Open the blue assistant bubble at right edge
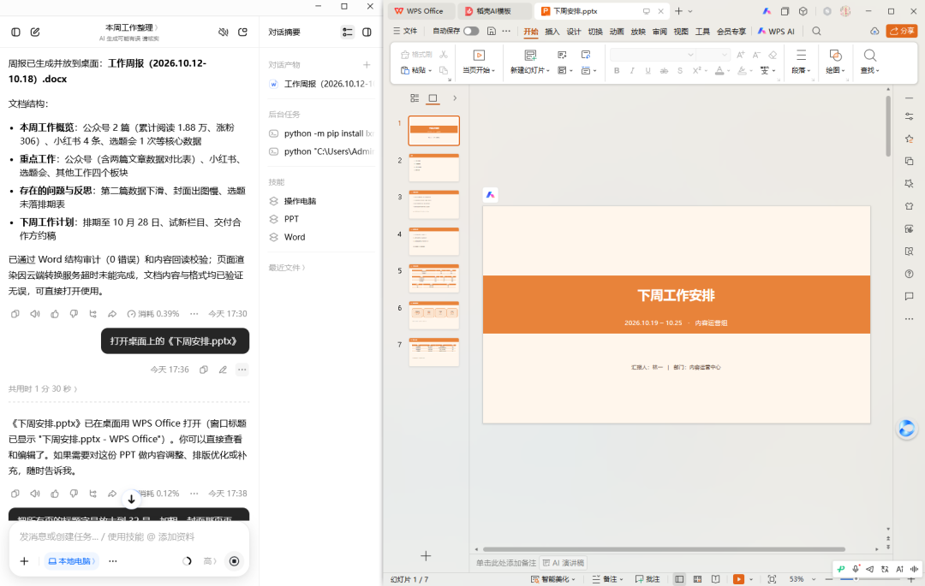The image size is (925, 586). 907,429
